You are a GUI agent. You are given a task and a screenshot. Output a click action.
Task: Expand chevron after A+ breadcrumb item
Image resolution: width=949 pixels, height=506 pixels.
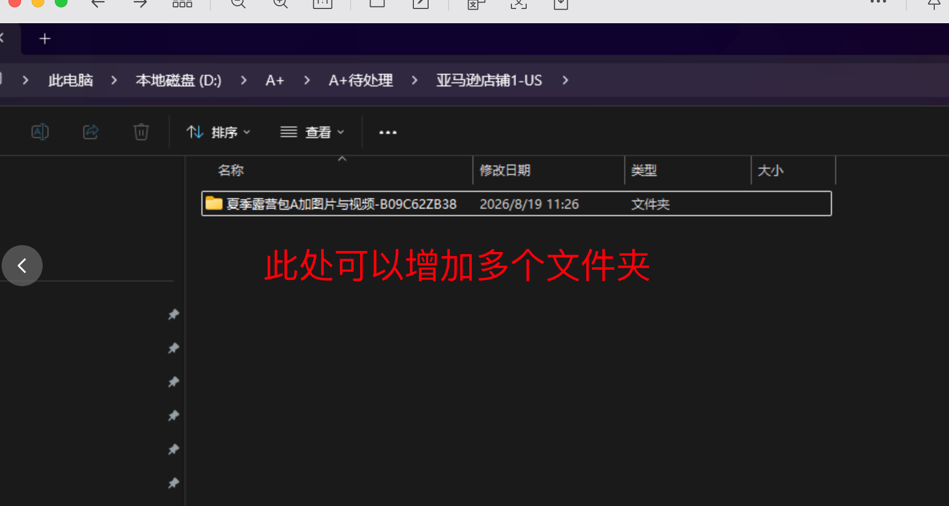(307, 80)
